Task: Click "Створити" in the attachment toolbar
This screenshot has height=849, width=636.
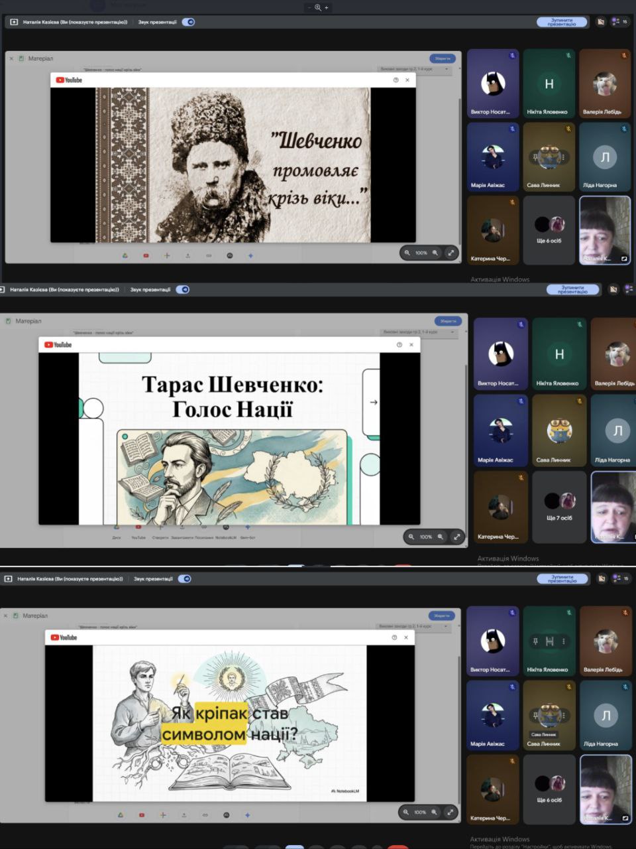Action: click(x=160, y=529)
